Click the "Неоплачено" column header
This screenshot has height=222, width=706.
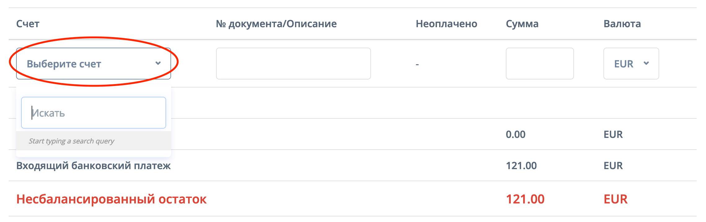click(x=446, y=24)
